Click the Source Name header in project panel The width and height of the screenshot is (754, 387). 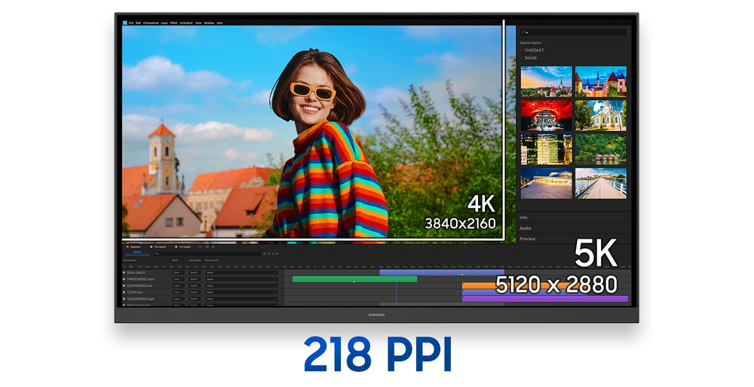tap(530, 43)
